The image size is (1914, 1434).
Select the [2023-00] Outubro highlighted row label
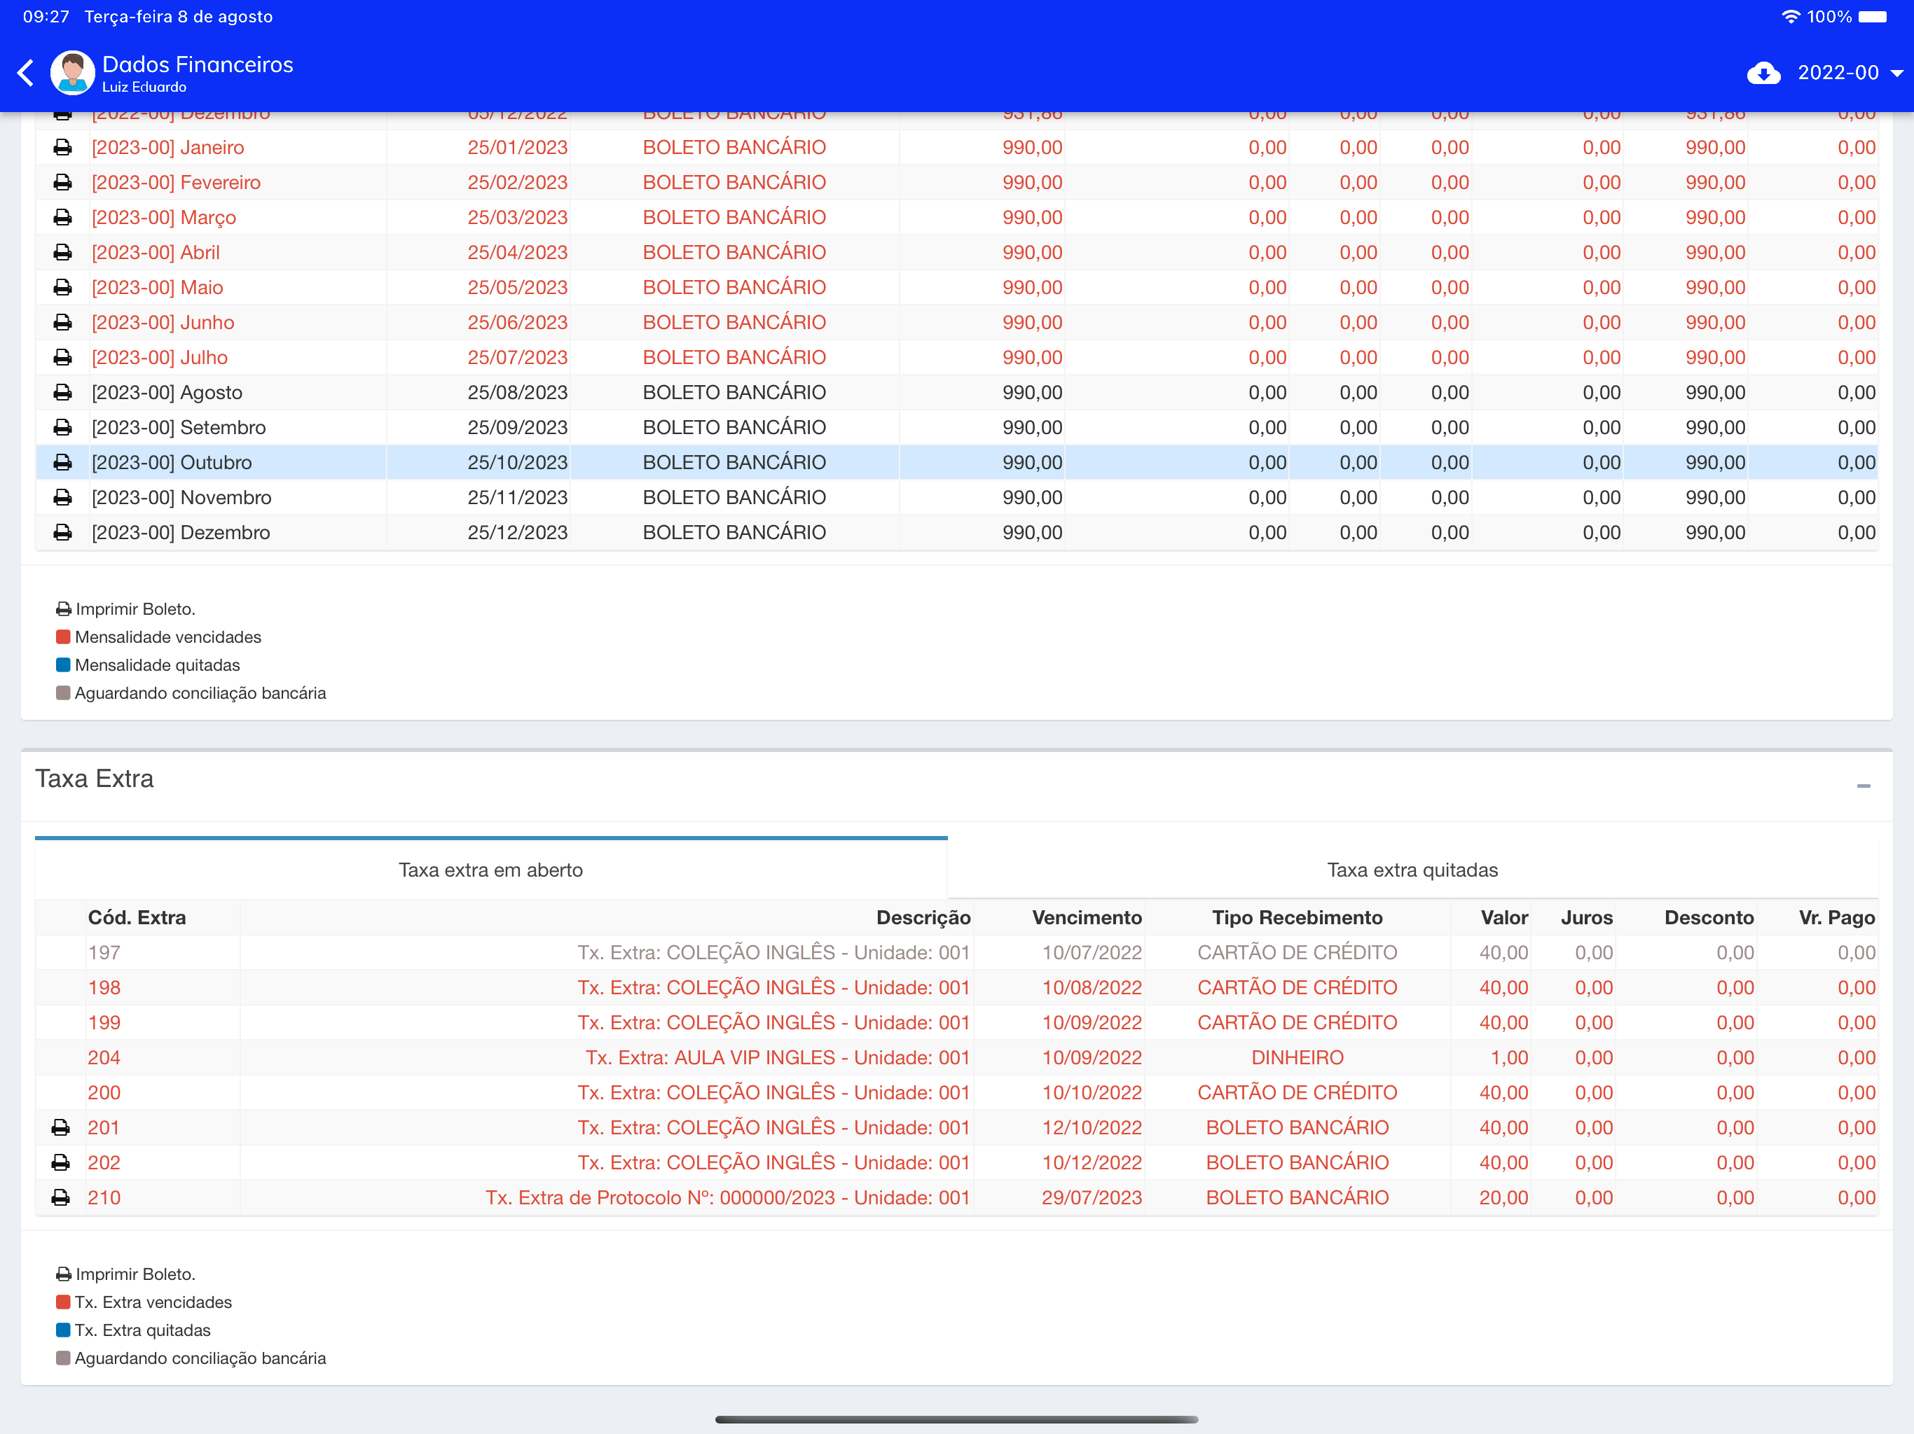point(172,463)
